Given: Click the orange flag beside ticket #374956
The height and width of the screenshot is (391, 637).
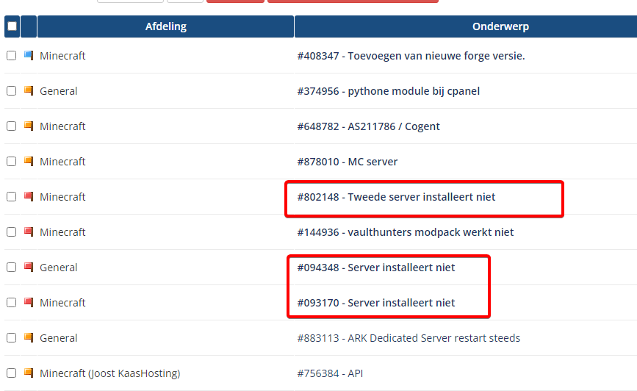Looking at the screenshot, I should coord(29,91).
